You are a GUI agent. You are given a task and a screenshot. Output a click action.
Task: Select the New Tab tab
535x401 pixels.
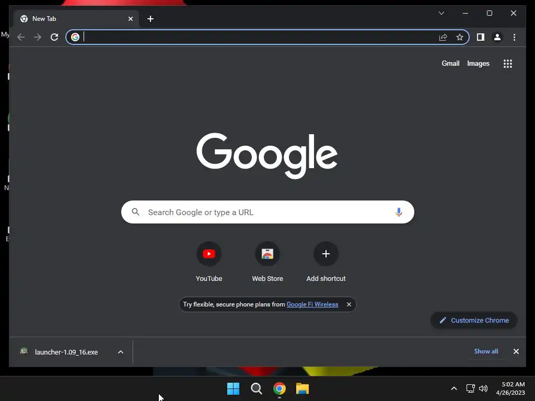76,19
